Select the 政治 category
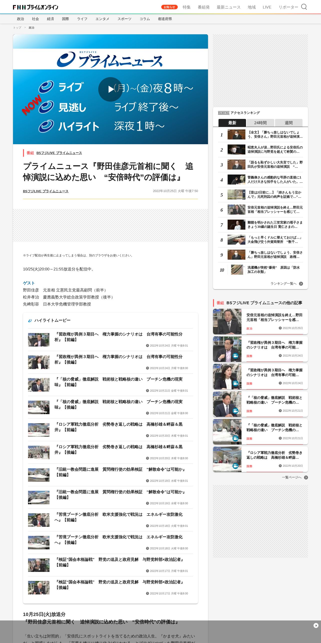 point(20,19)
